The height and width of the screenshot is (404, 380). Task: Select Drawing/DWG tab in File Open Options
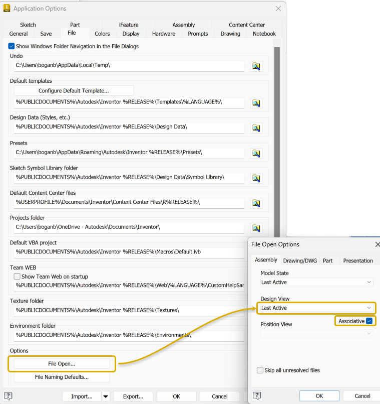coord(300,261)
